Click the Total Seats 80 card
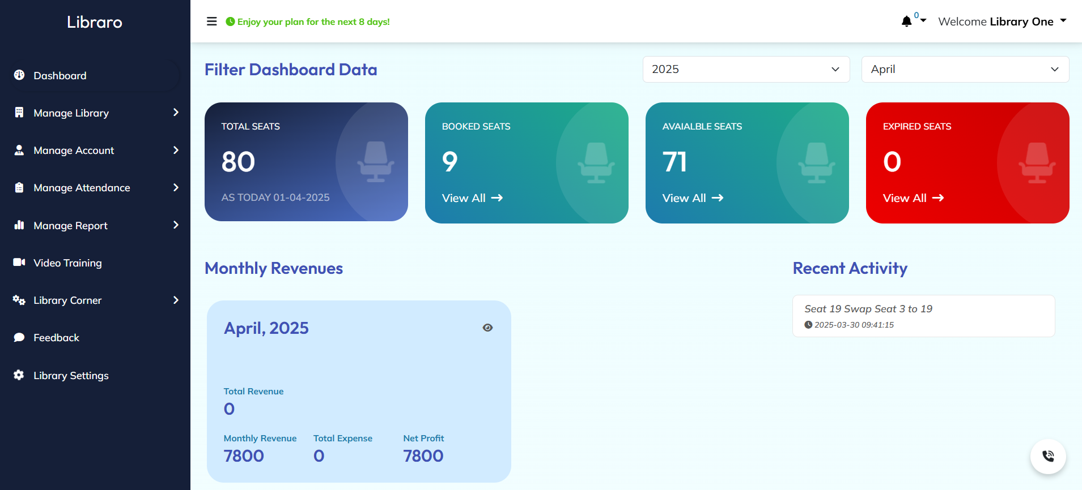 pos(306,162)
